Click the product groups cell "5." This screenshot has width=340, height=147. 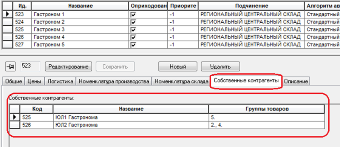coord(267,117)
